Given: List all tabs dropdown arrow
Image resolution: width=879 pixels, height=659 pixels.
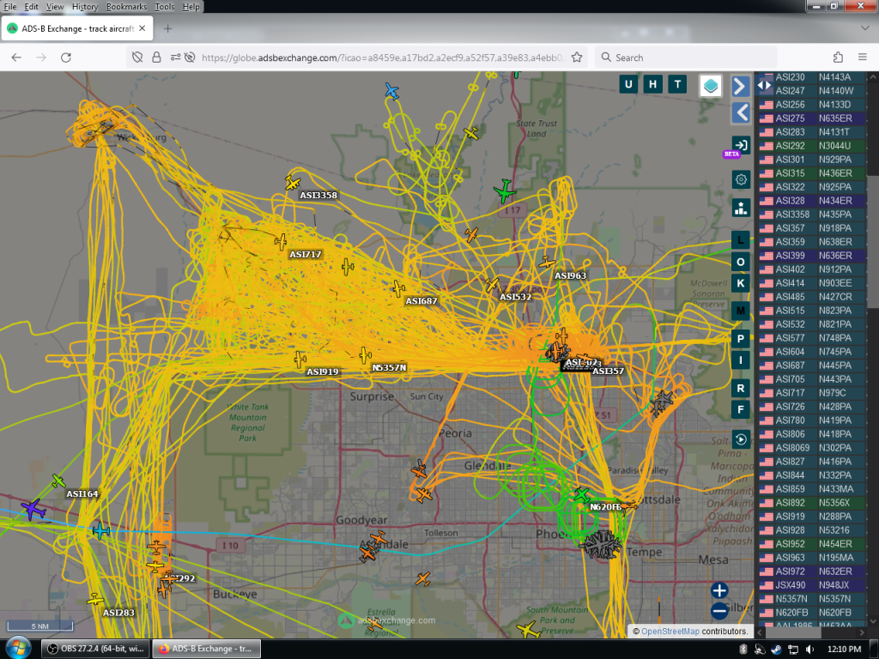Looking at the screenshot, I should click(864, 28).
